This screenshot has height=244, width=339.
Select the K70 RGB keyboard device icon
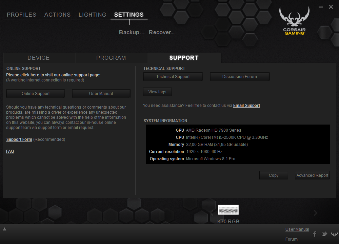pos(228,210)
